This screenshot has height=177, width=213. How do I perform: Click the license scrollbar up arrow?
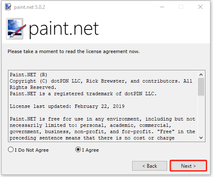click(201, 75)
